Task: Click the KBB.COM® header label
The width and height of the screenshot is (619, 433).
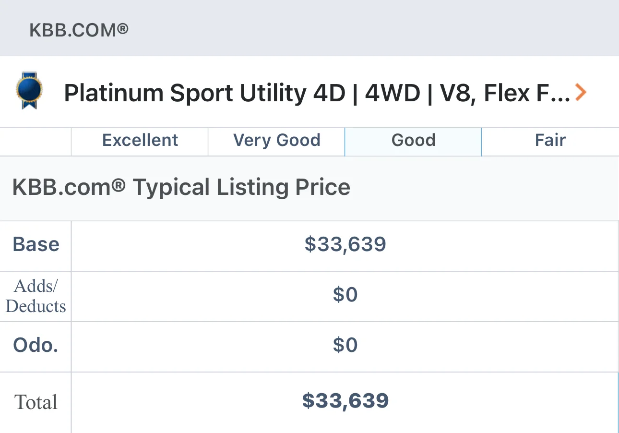Action: (x=79, y=31)
